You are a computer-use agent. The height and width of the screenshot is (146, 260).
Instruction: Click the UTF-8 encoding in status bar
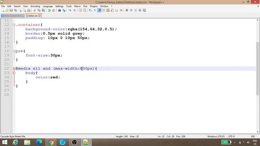pyautogui.click(x=232, y=137)
